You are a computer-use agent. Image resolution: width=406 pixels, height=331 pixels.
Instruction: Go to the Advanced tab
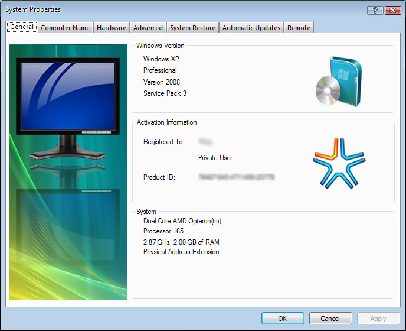[x=148, y=28]
